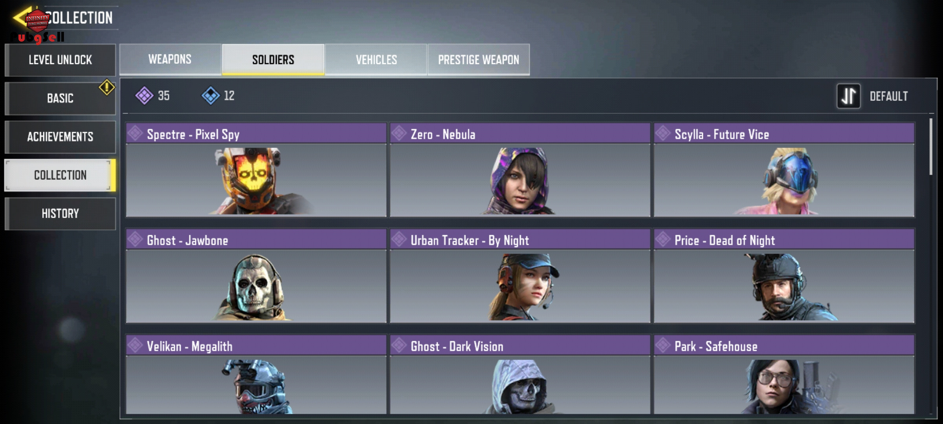
Task: Switch to the Vehicles tab
Action: click(x=376, y=59)
